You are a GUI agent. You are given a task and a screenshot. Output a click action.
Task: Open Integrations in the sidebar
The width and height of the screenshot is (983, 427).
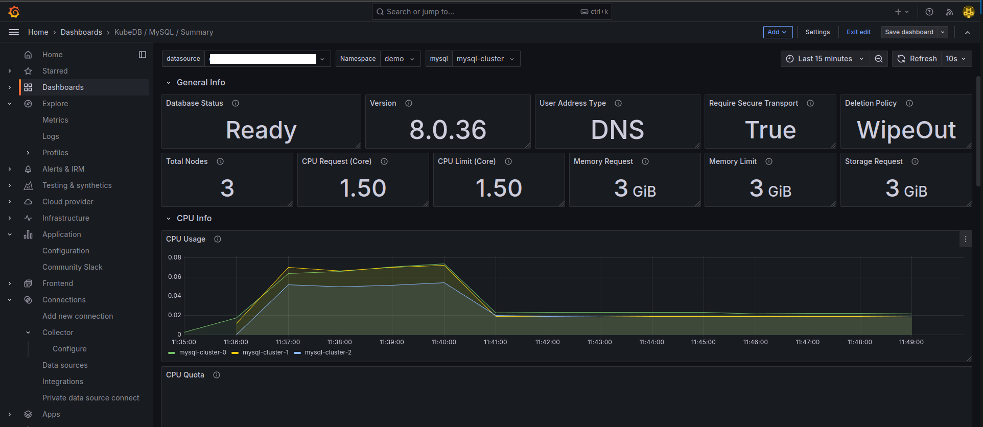pos(63,382)
